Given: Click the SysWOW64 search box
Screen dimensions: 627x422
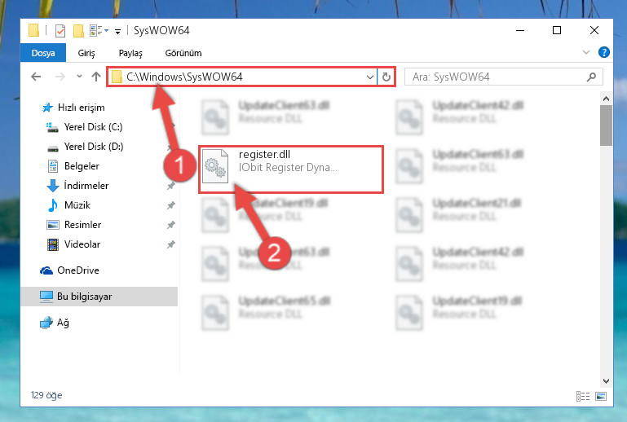Looking at the screenshot, I should coord(497,77).
